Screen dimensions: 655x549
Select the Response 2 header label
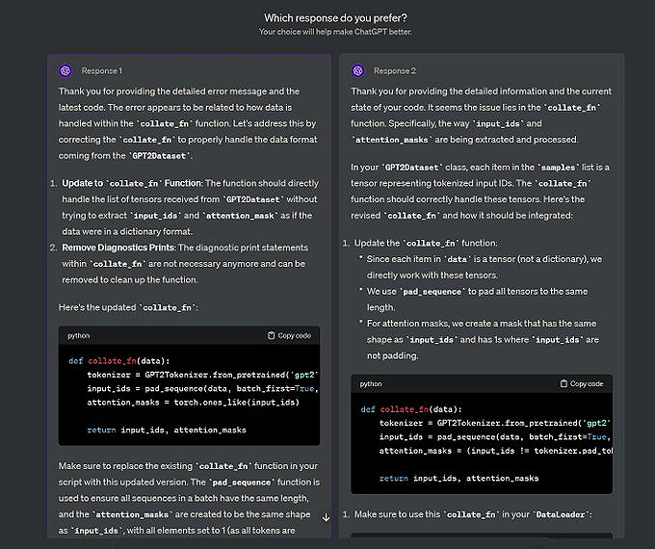394,70
